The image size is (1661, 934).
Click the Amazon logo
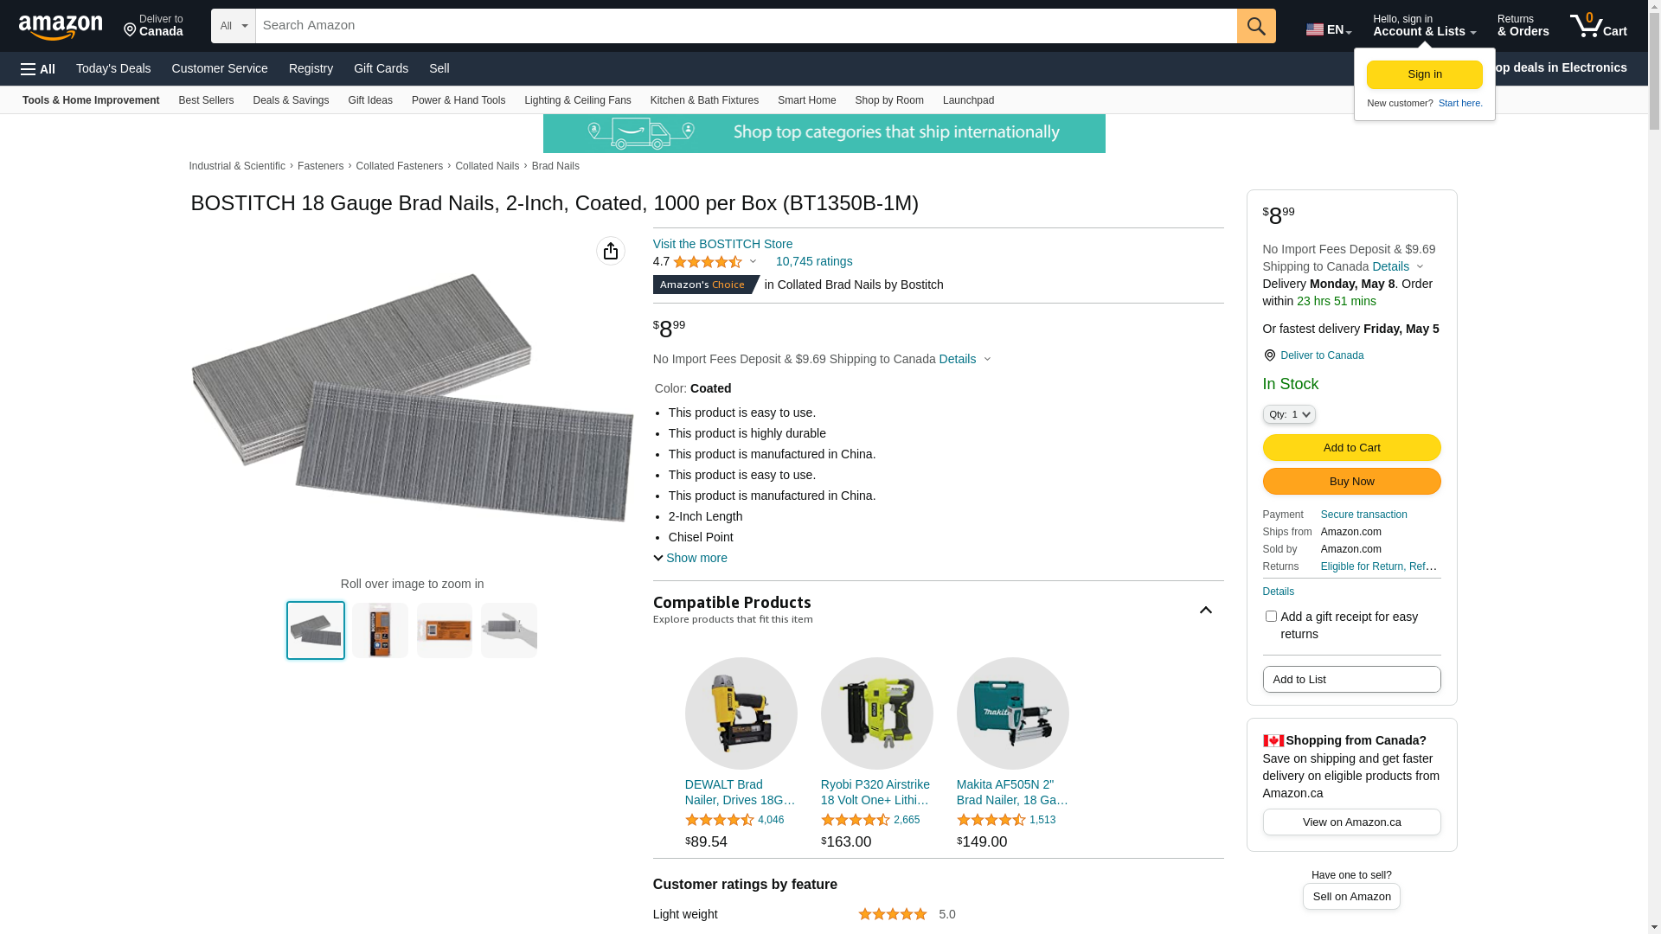point(61,28)
